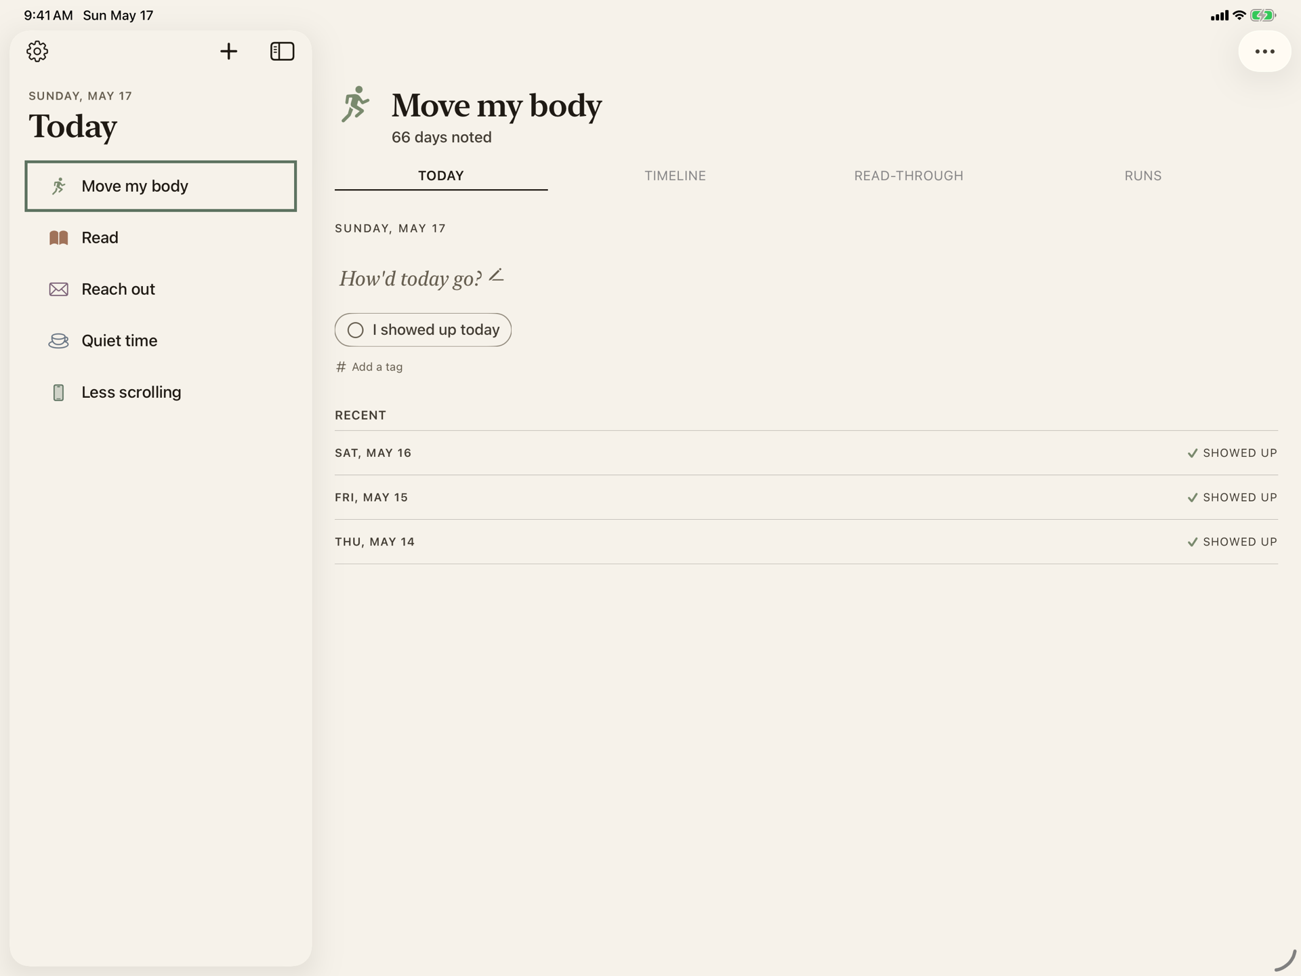Select the Quiet time habit

coord(161,341)
